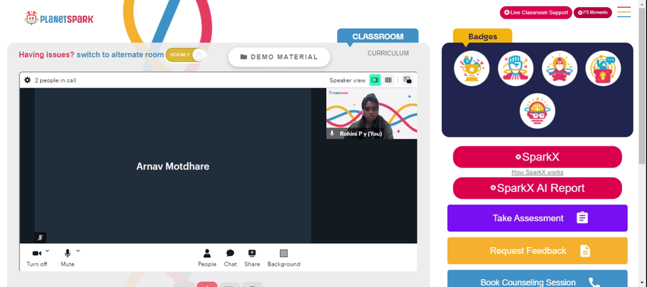Open the SparkX AI Report
This screenshot has height=287, width=647.
tap(537, 188)
